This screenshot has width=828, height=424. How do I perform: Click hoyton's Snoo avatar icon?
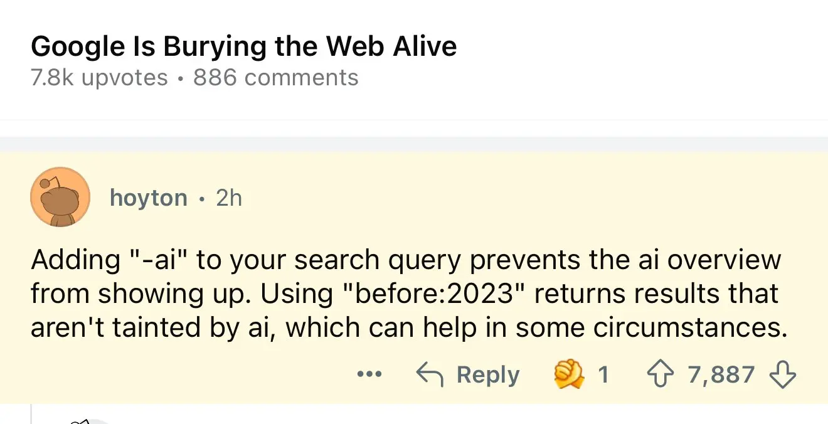pos(59,197)
